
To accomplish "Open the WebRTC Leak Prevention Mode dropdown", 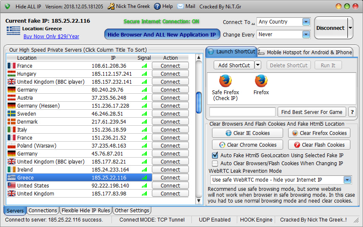I will [347, 180].
